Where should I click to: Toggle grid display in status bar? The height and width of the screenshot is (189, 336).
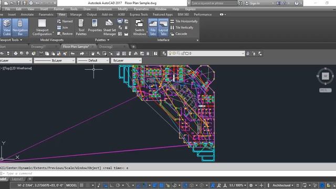[82, 185]
